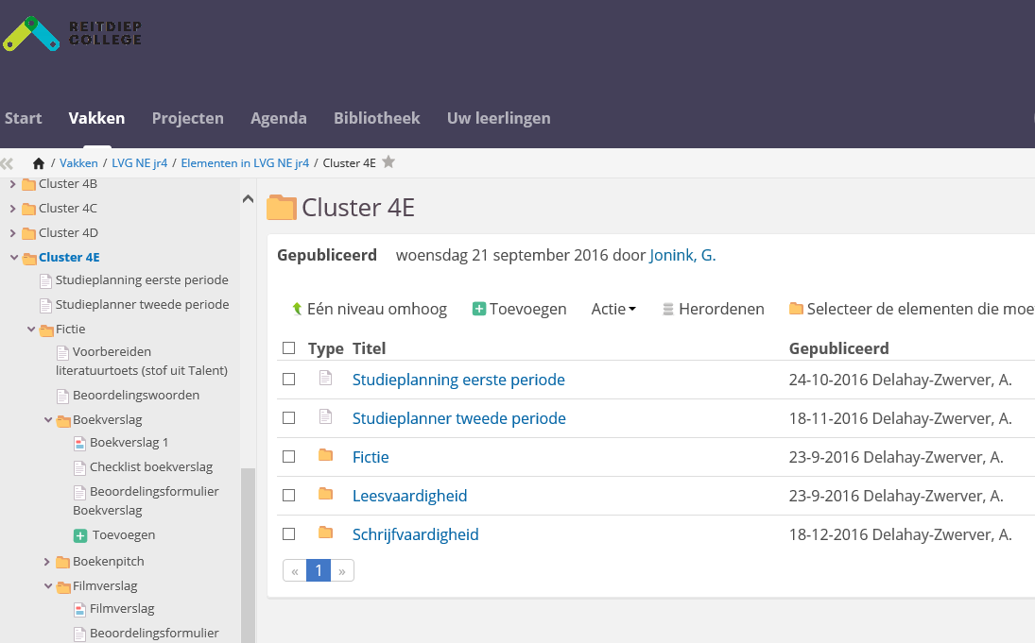Tick the Fictie row checkbox
Image resolution: width=1035 pixels, height=643 pixels.
(x=289, y=457)
